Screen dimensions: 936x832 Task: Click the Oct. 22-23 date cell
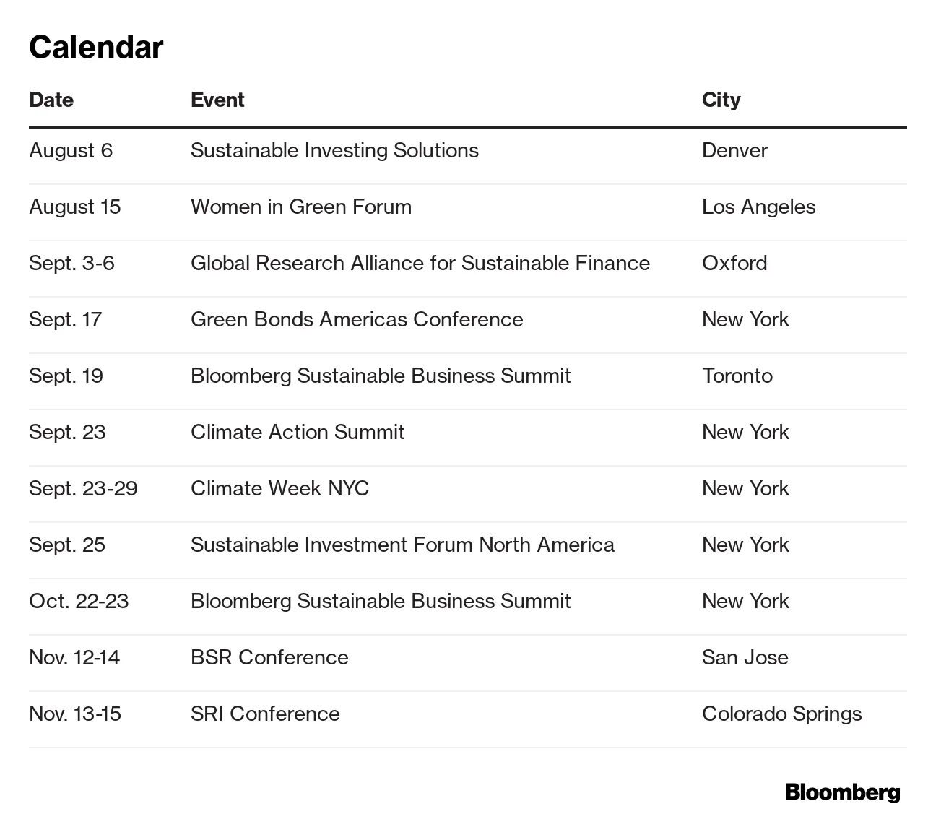coord(79,601)
